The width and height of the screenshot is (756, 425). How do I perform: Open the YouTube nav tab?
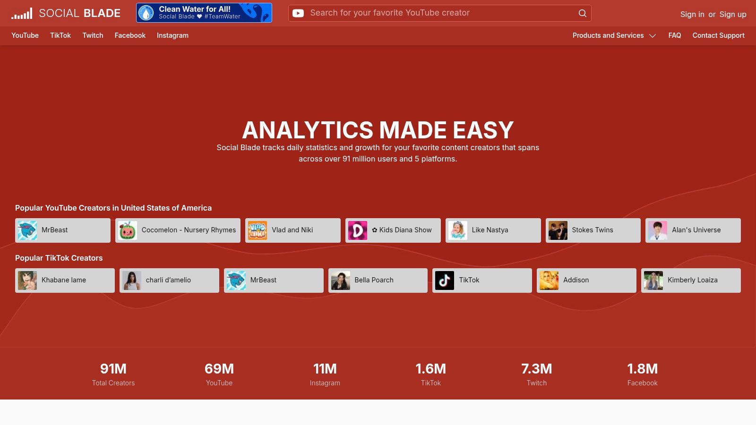pos(25,35)
